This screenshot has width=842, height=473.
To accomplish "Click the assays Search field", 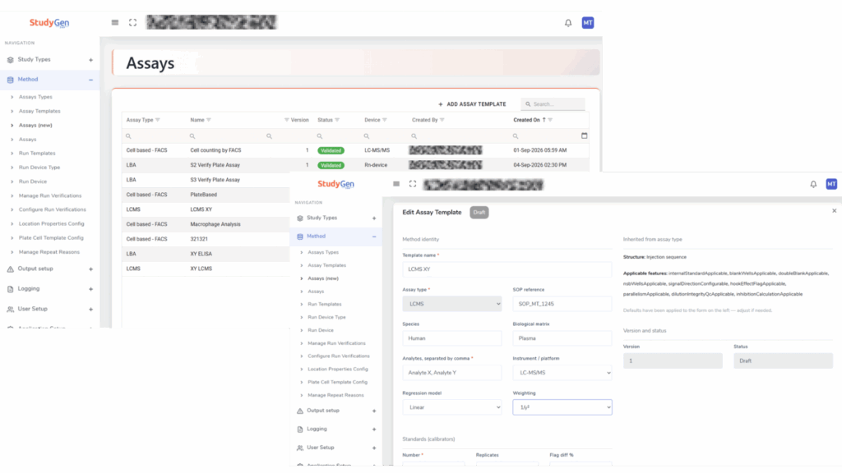I will (553, 104).
